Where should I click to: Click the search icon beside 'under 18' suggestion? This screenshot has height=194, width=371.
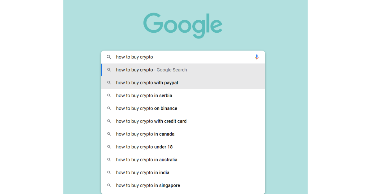109,147
